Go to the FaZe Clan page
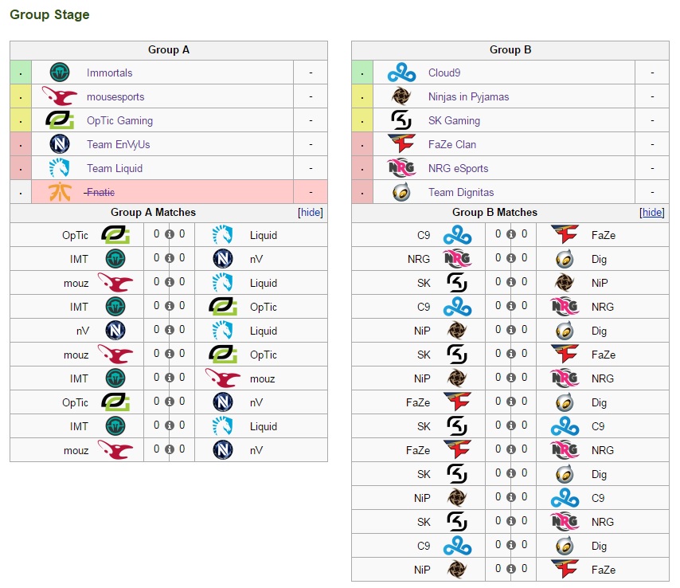The height and width of the screenshot is (588, 680). click(452, 144)
